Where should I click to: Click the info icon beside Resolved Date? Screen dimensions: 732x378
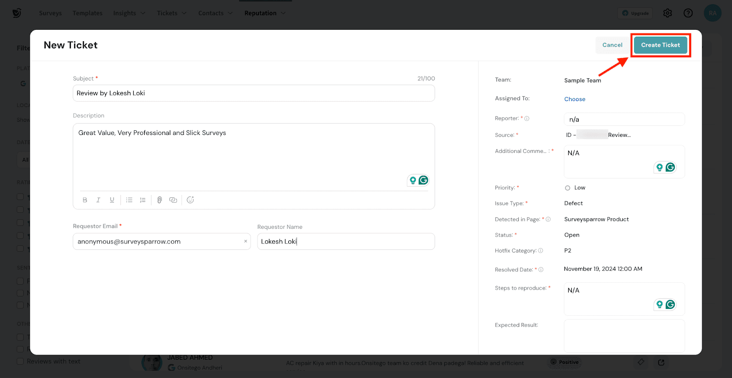point(541,270)
